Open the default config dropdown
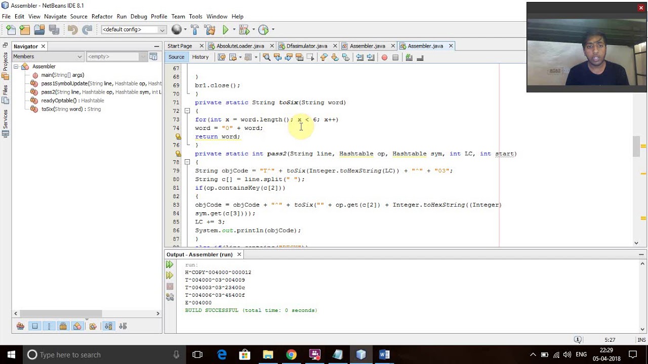 (134, 30)
